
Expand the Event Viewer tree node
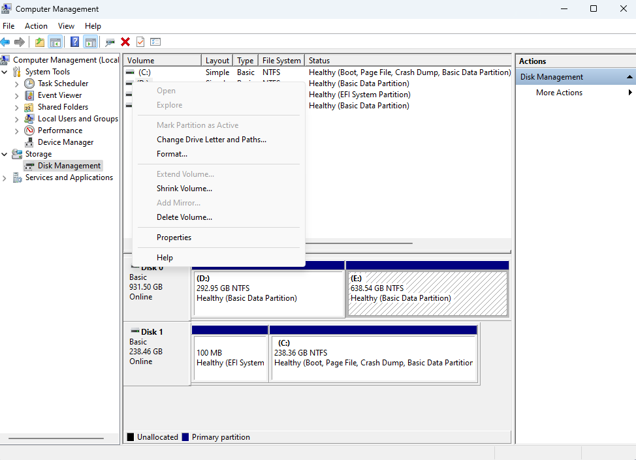pos(17,95)
